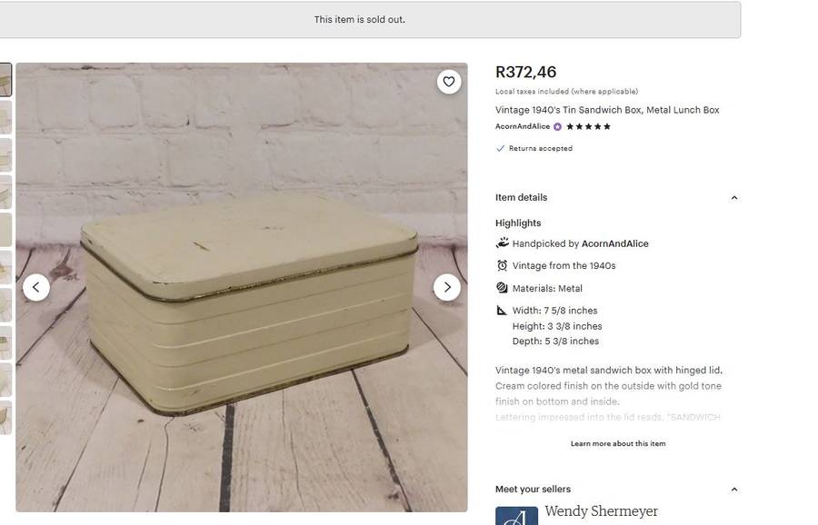Add item to favorites with heart icon

point(448,82)
